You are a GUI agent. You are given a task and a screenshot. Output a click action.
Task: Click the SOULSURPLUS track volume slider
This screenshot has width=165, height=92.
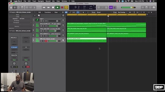click(x=54, y=26)
